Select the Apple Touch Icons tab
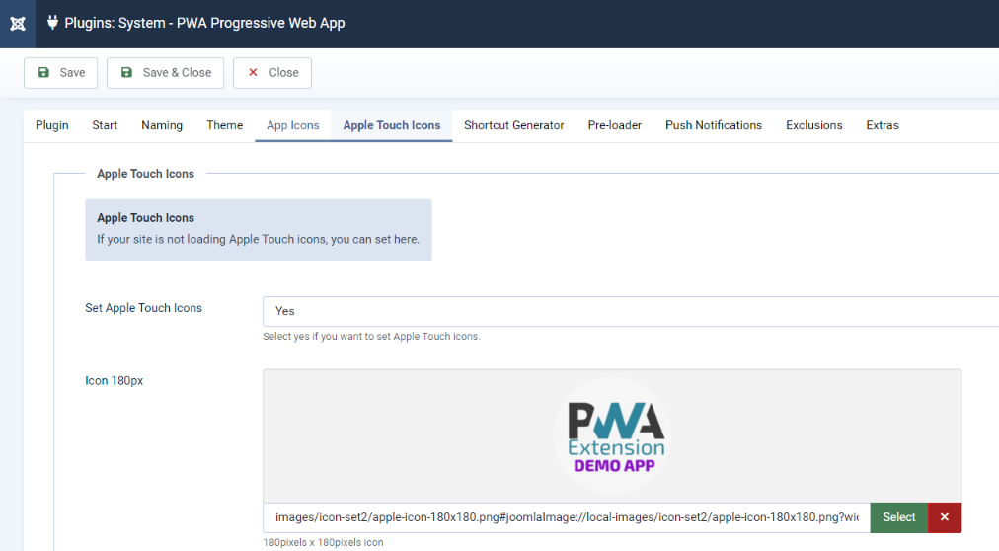Image resolution: width=999 pixels, height=551 pixels. (x=392, y=125)
